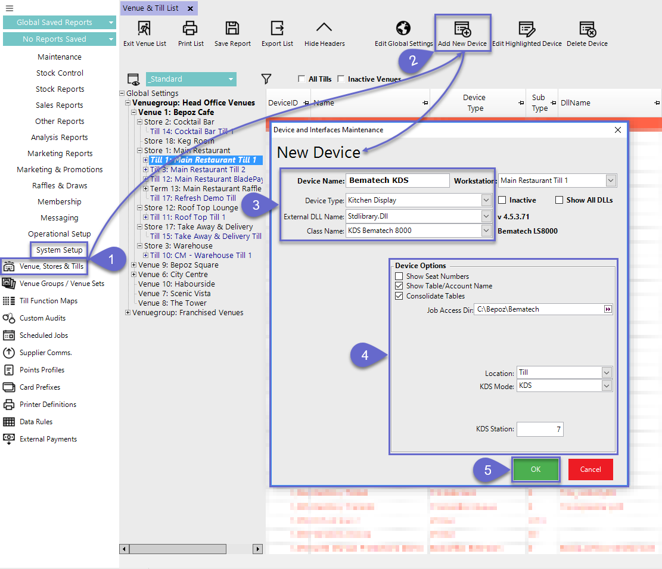Click the Device Name text field
662x569 pixels.
397,181
